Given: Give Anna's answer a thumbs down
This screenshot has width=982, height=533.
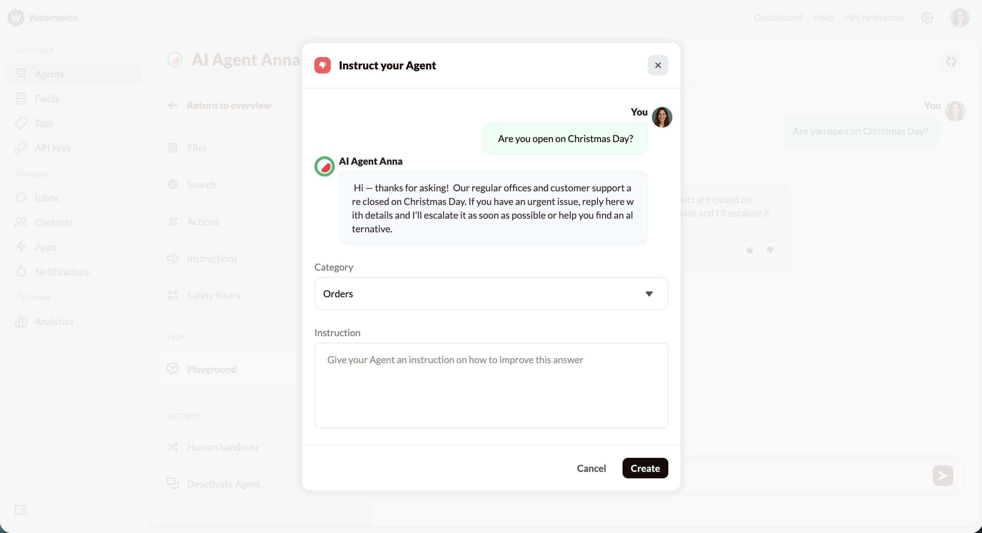Looking at the screenshot, I should (770, 250).
